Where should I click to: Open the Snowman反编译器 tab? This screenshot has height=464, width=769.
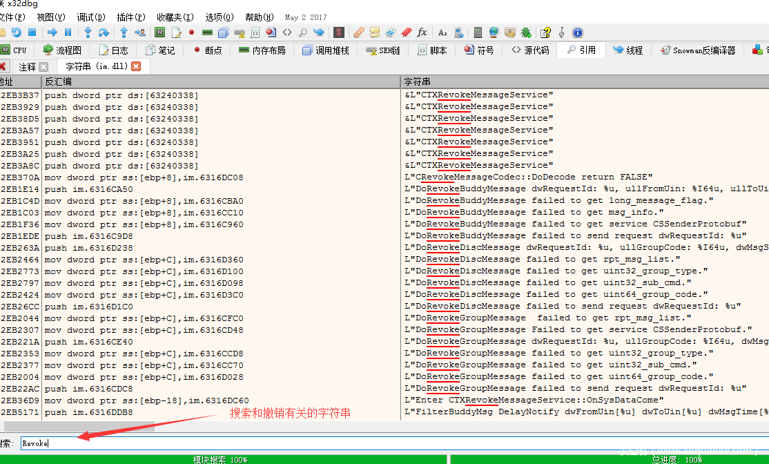point(698,50)
